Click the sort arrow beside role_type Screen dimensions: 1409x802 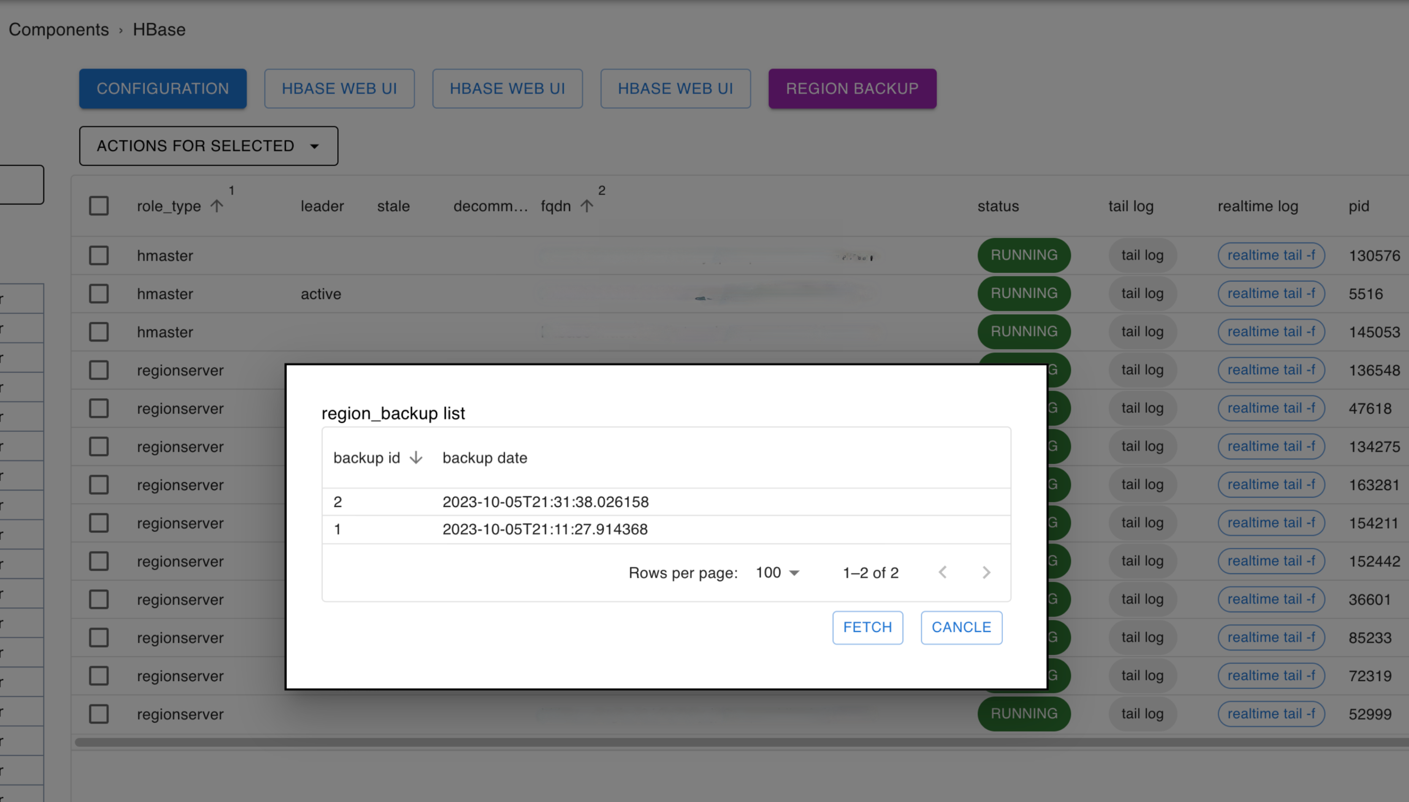click(x=217, y=206)
